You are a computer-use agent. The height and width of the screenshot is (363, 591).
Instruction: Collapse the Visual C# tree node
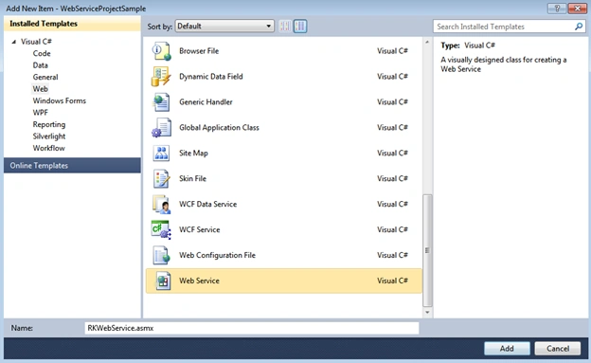tap(14, 42)
